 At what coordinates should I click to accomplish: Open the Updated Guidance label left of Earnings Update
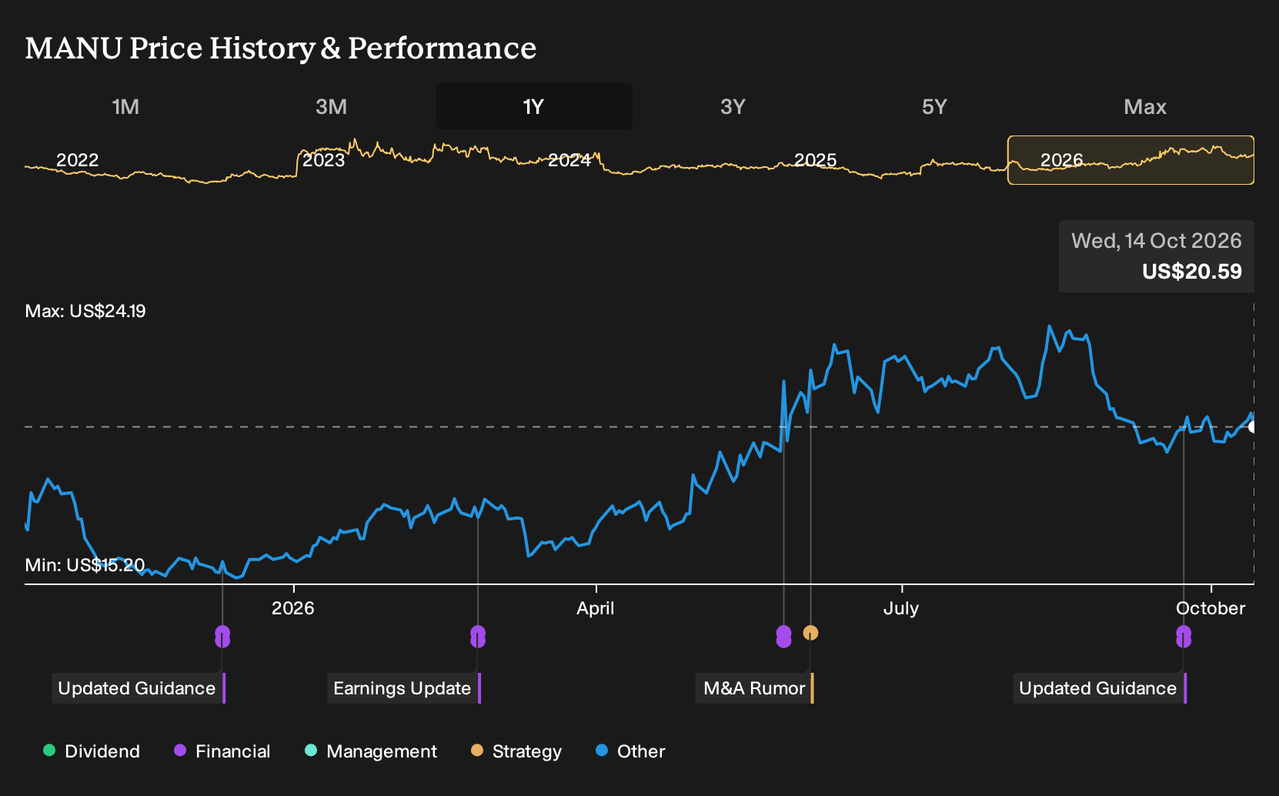pos(137,688)
